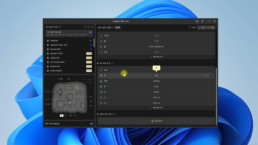
Task: Click the Tour label on device diagram
Action: (47, 99)
